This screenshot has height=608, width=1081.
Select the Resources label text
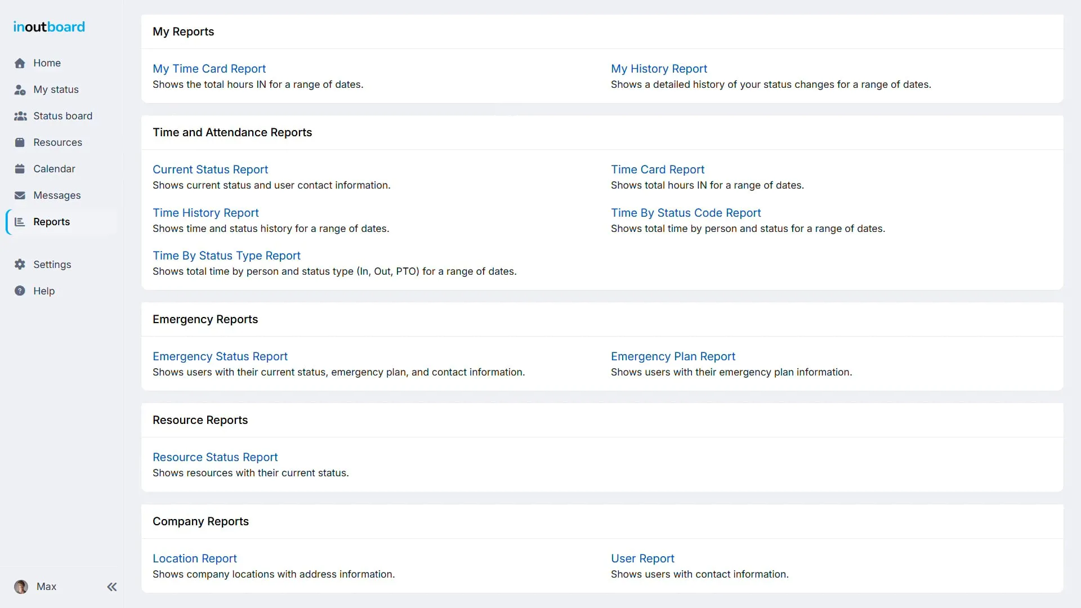[x=57, y=142]
